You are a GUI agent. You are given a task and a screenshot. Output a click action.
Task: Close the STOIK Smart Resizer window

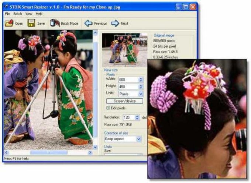point(193,7)
